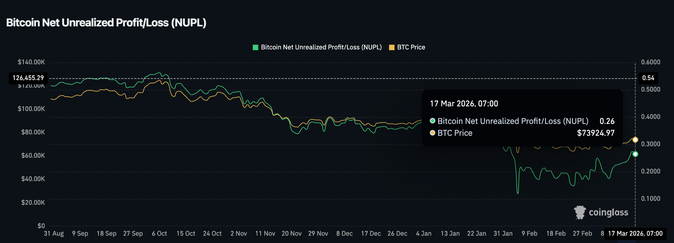Hide the BTC Price series via legend text

(411, 47)
